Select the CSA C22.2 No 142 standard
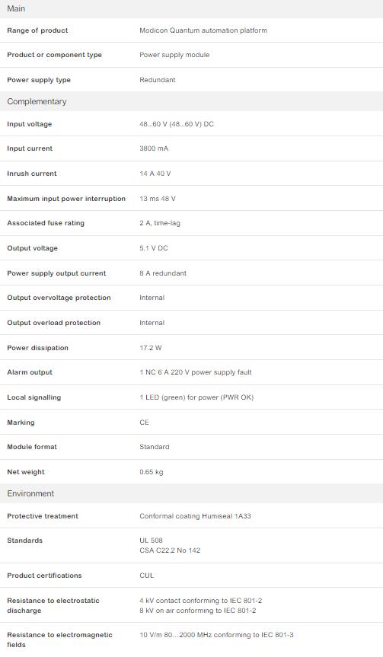Viewport: 383px width, 657px height. (170, 550)
